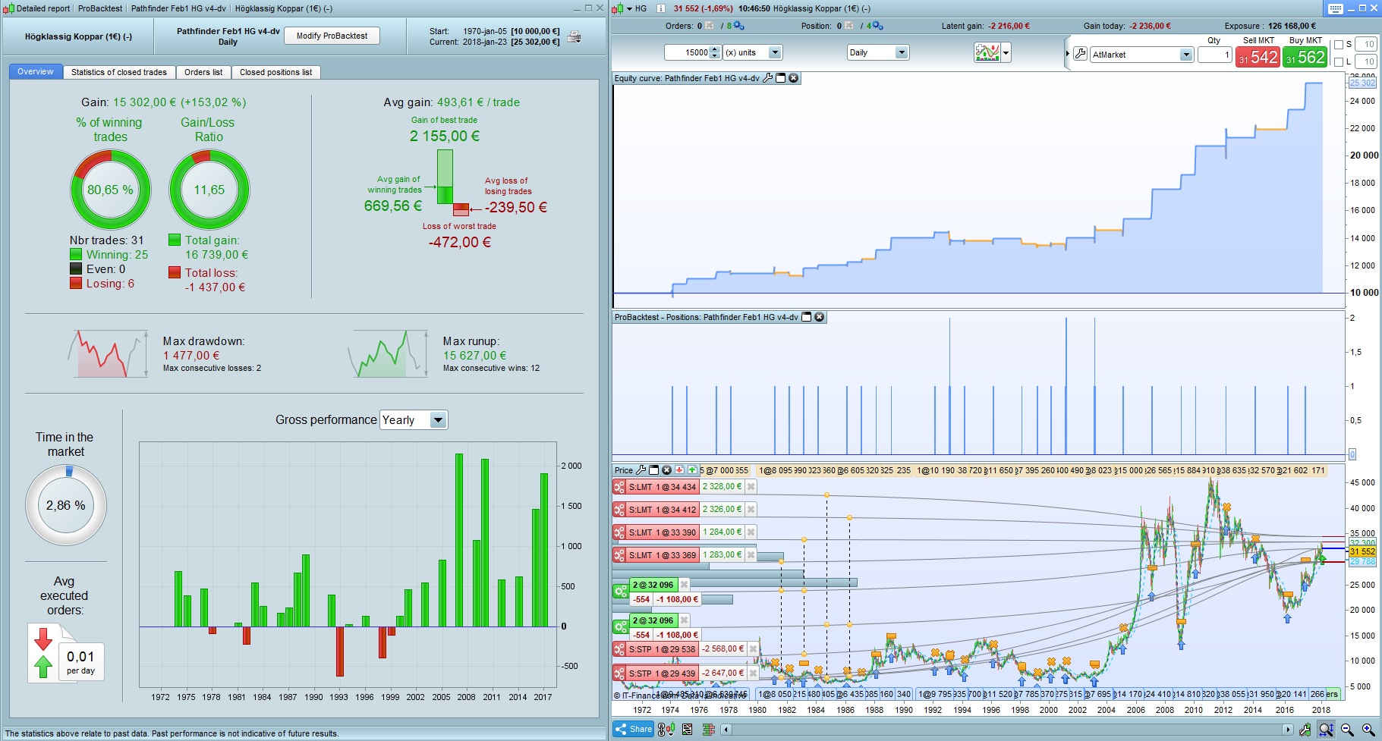The image size is (1382, 741).
Task: Enable the S stop checkbox
Action: [1338, 45]
